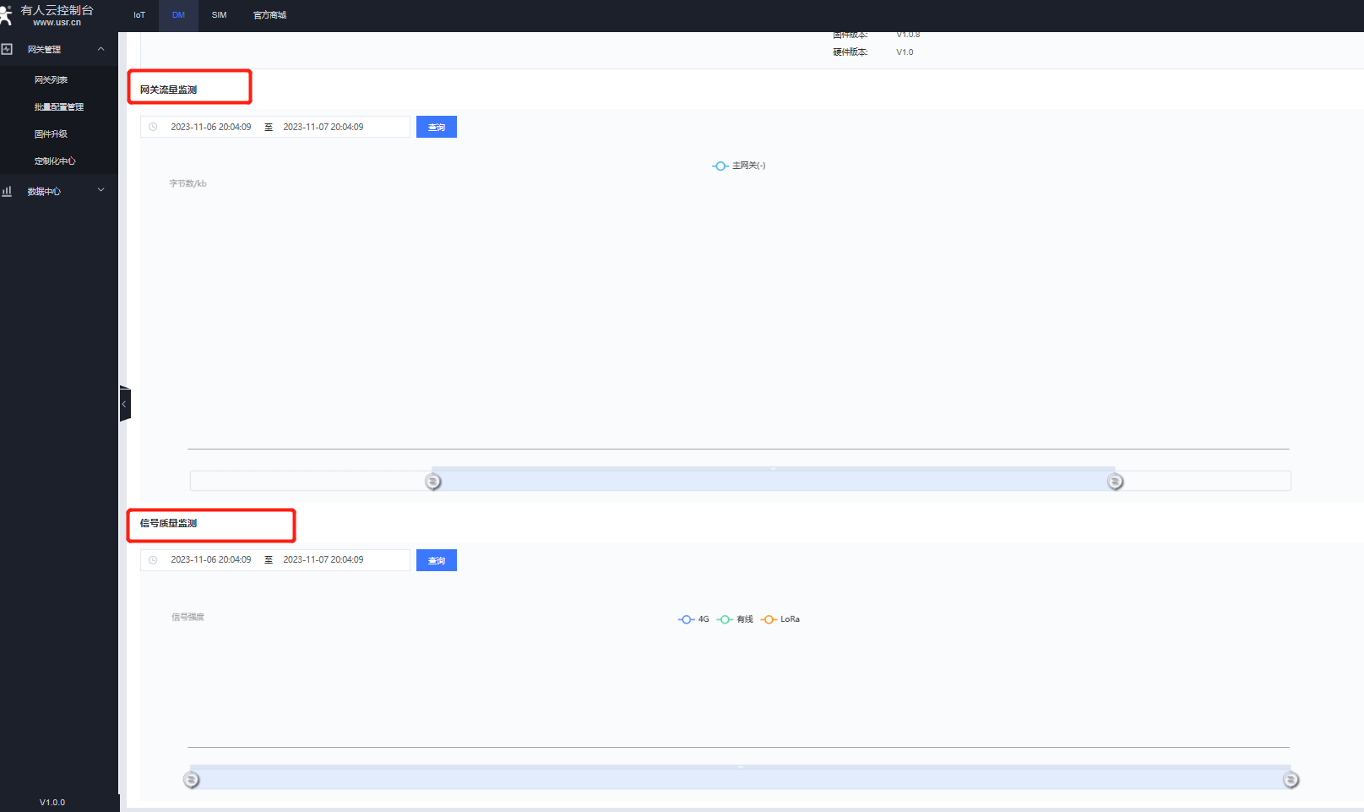
Task: Click 查询 button for signal quality monitoring
Action: pyautogui.click(x=436, y=560)
